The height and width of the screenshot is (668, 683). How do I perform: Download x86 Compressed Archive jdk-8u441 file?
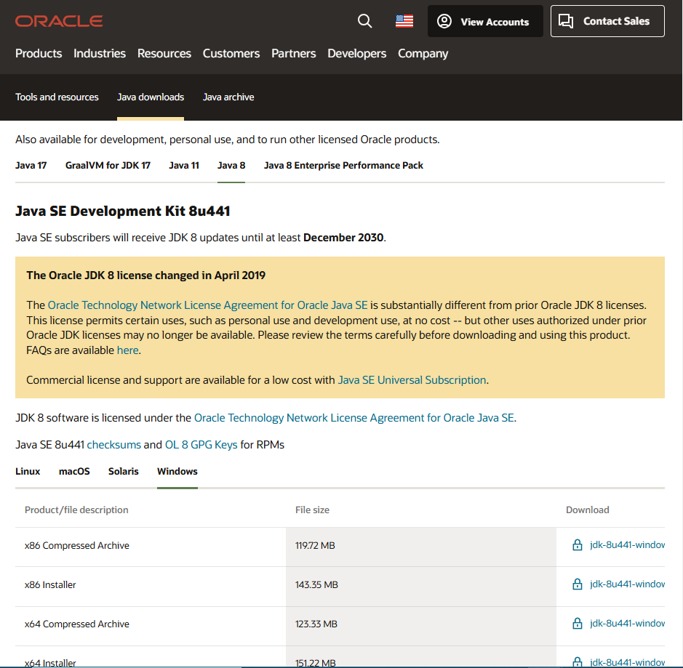click(x=627, y=545)
